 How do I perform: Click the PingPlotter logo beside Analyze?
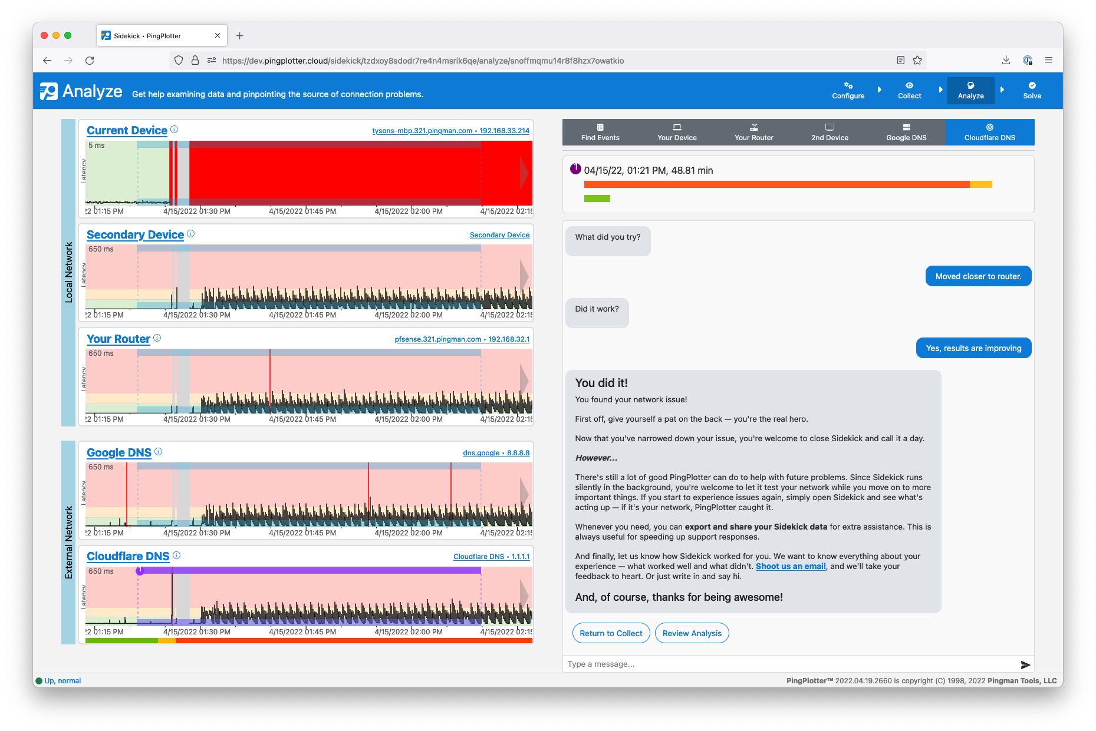point(49,91)
